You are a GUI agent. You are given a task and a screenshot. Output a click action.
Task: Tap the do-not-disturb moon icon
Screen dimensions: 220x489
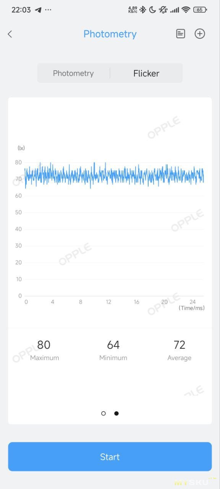pyautogui.click(x=152, y=10)
